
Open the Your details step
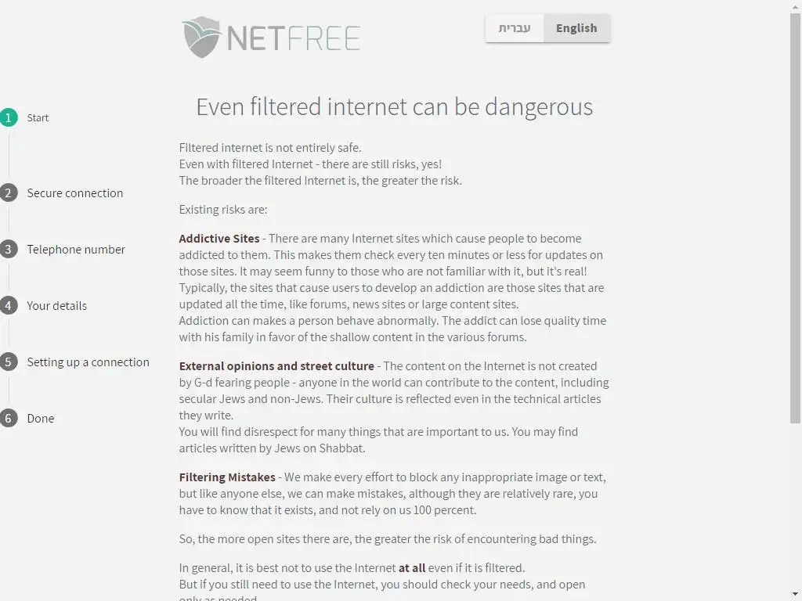click(x=57, y=306)
